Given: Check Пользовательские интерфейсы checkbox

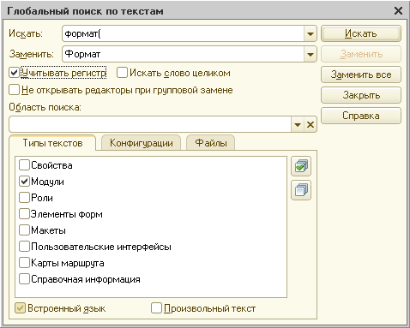Looking at the screenshot, I should point(24,247).
